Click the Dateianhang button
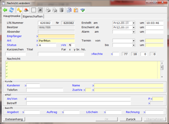 (14, 119)
